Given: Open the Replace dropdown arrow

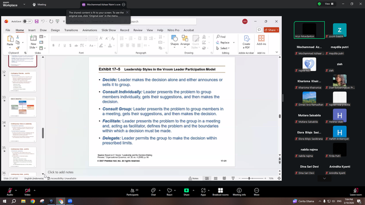Looking at the screenshot, I should click(234, 43).
